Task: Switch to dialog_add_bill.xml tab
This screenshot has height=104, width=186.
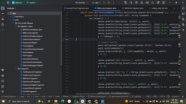Action: pos(158,8)
